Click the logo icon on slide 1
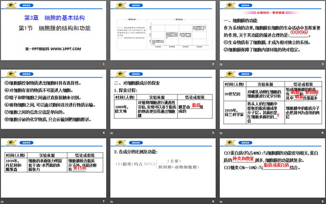 tap(9, 5)
